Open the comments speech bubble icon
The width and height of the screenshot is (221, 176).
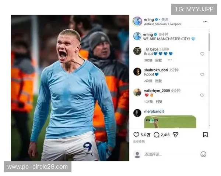point(156,135)
